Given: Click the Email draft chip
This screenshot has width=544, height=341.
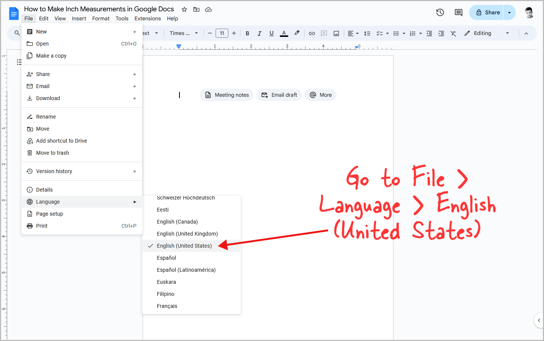Looking at the screenshot, I should pos(279,95).
